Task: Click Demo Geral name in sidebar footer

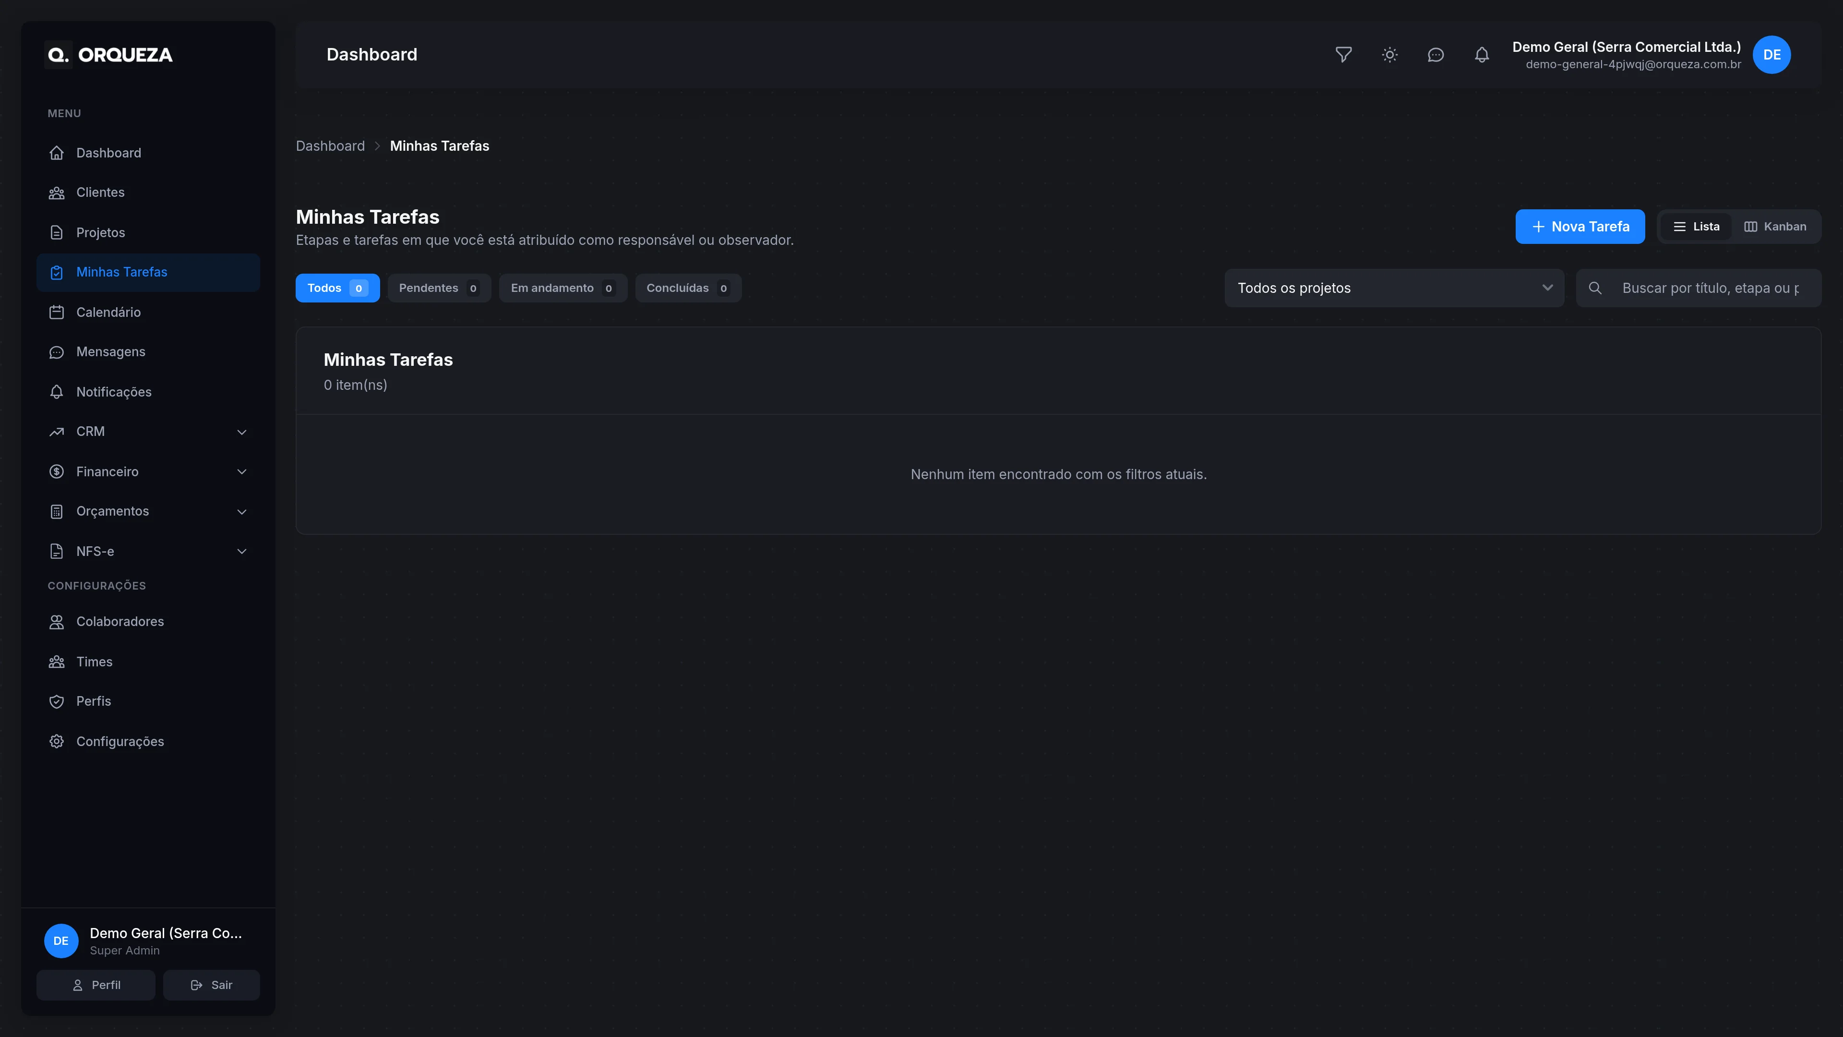Action: click(x=166, y=933)
